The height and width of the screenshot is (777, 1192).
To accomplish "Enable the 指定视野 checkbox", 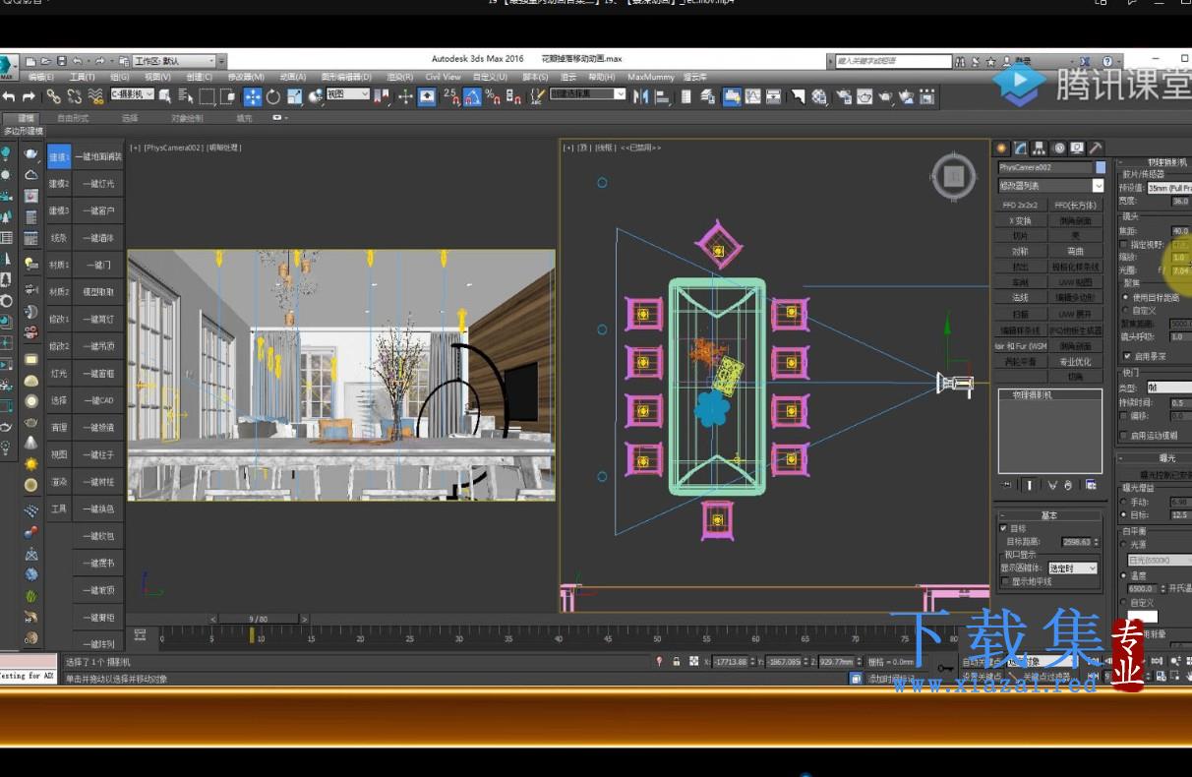I will 1125,244.
